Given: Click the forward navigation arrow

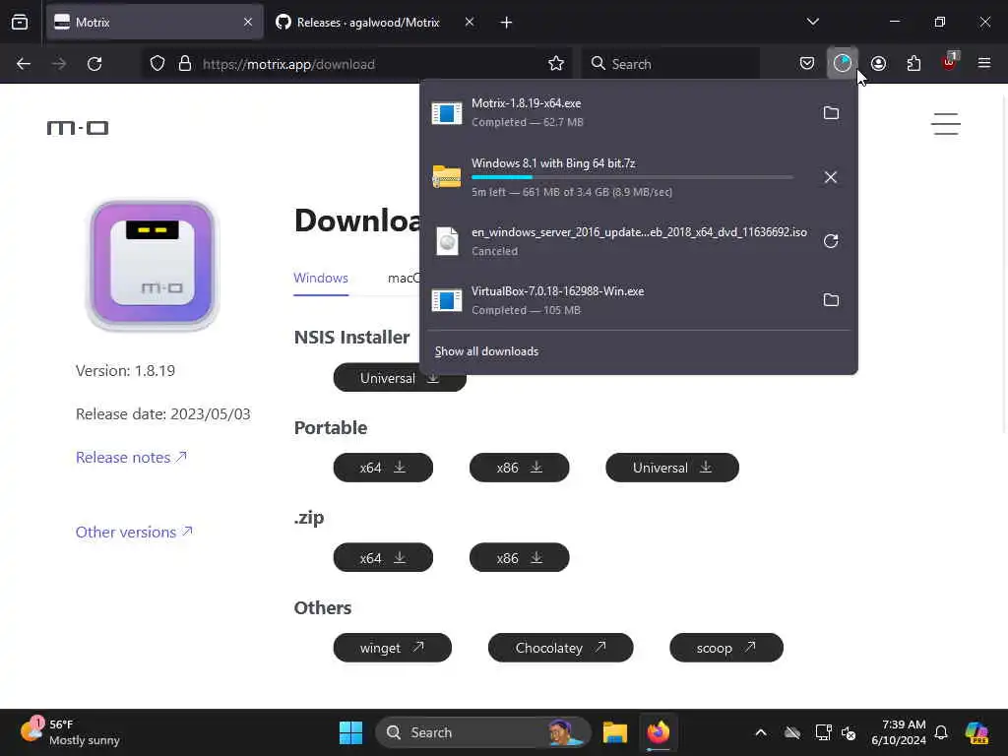Looking at the screenshot, I should point(58,63).
